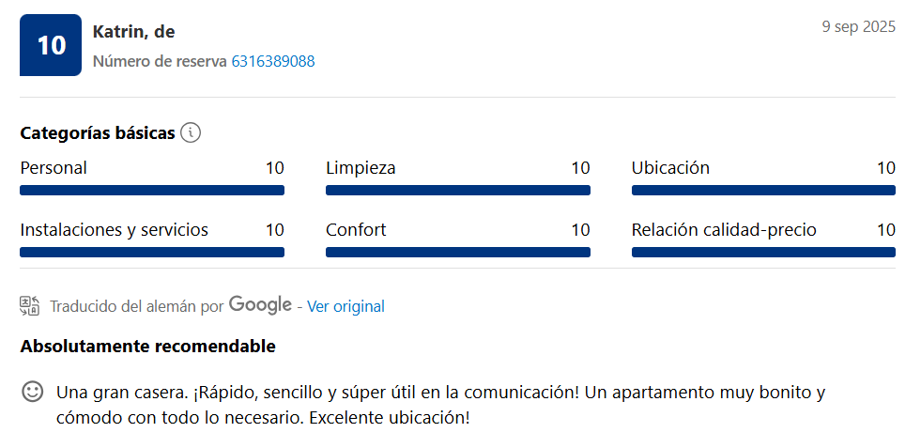921x448 pixels.
Task: Open reservation number 6316389088
Action: 273,61
